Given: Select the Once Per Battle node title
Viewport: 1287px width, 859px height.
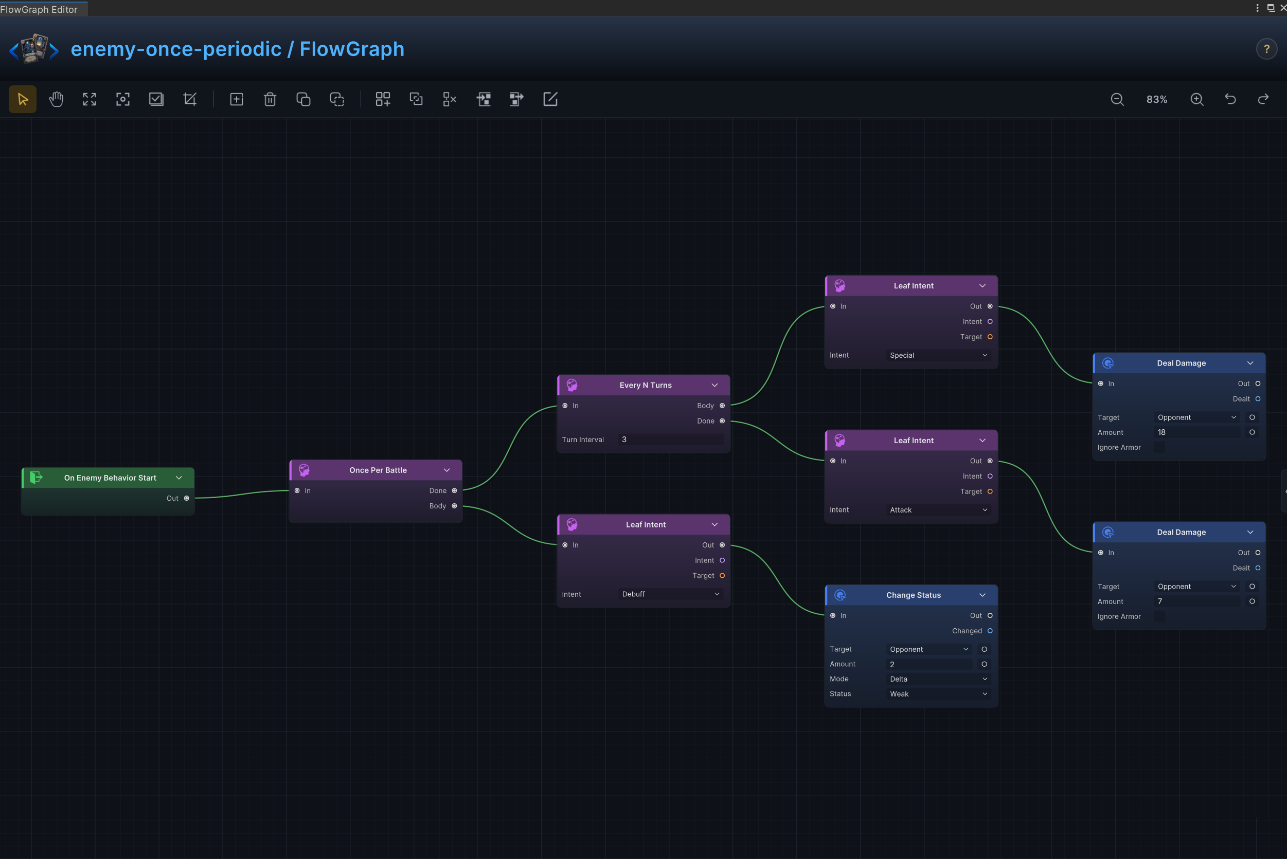Looking at the screenshot, I should pyautogui.click(x=378, y=470).
